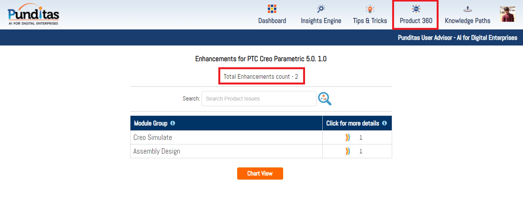
Task: Open the Dashboard menu label
Action: pos(272,21)
